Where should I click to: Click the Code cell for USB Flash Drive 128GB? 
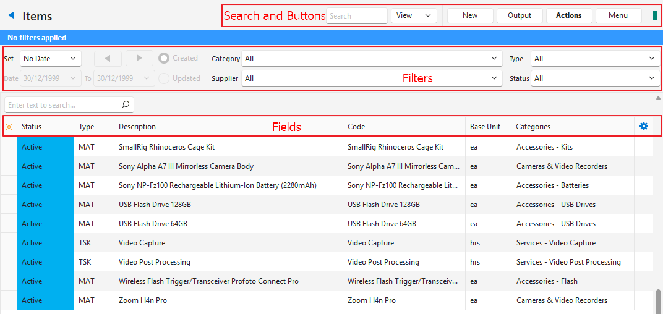tap(404, 205)
